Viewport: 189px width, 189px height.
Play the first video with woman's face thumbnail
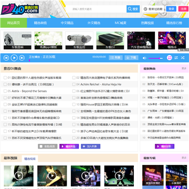tap(19, 176)
